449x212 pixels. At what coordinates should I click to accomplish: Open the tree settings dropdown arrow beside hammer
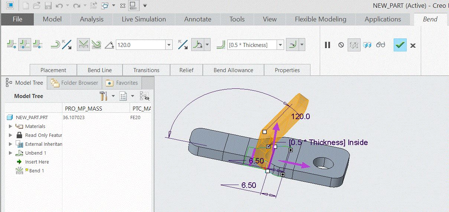(x=113, y=96)
